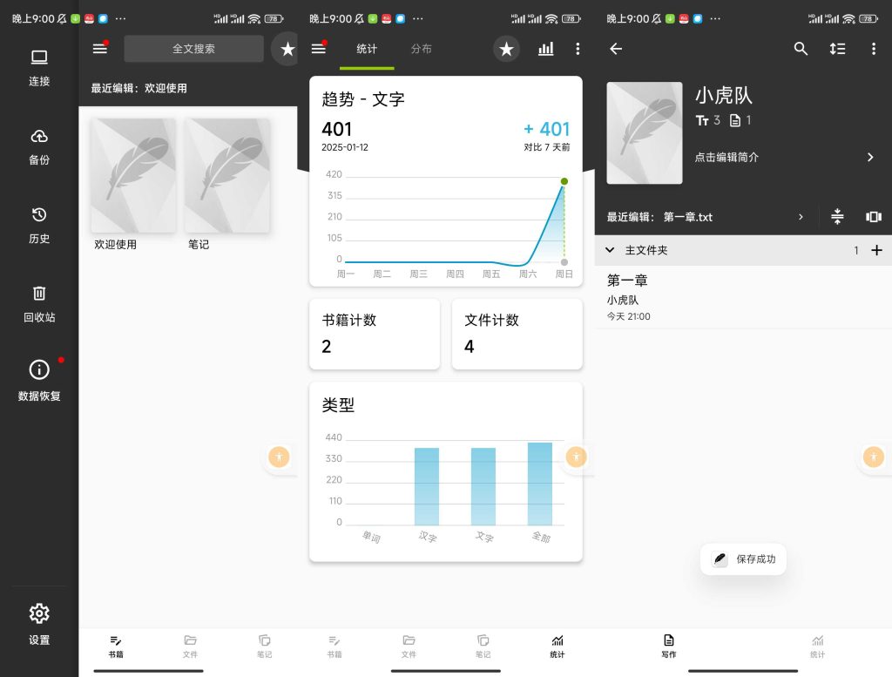Open the 欢迎使用 book cover
The width and height of the screenshot is (892, 677).
click(133, 175)
